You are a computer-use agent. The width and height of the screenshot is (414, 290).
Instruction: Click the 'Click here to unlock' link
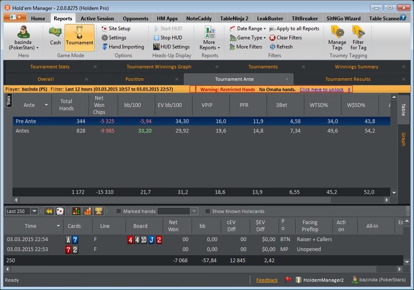321,89
